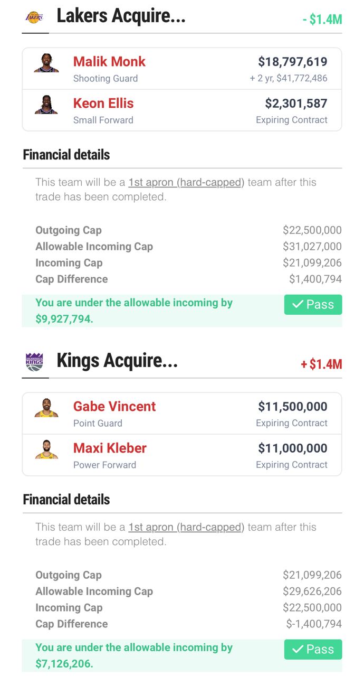Open Malik Monk player name link
This screenshot has height=676, width=364.
[109, 62]
